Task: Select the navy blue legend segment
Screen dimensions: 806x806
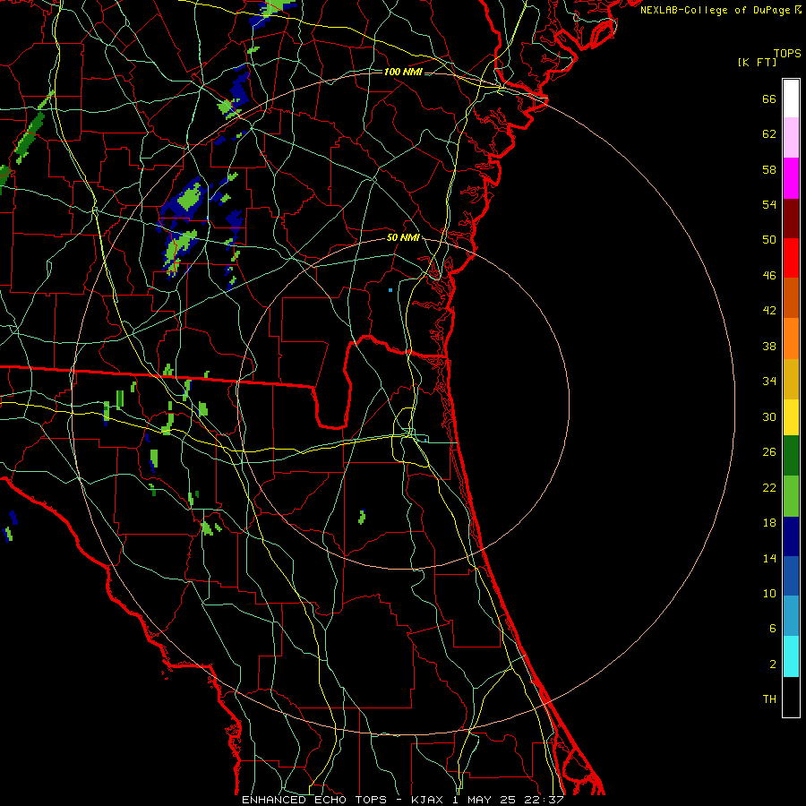Action: [x=791, y=536]
